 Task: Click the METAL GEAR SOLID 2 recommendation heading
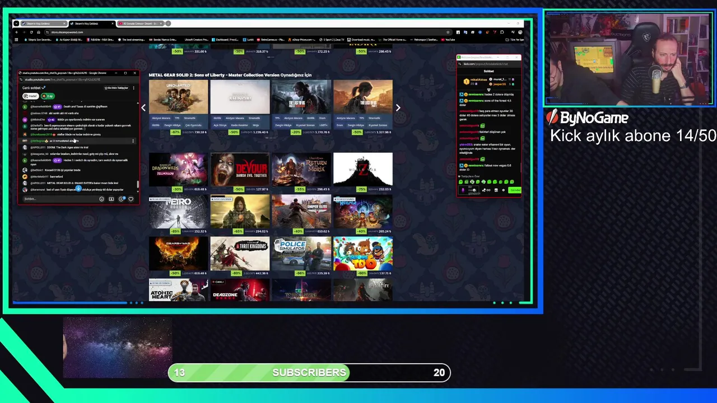(230, 75)
